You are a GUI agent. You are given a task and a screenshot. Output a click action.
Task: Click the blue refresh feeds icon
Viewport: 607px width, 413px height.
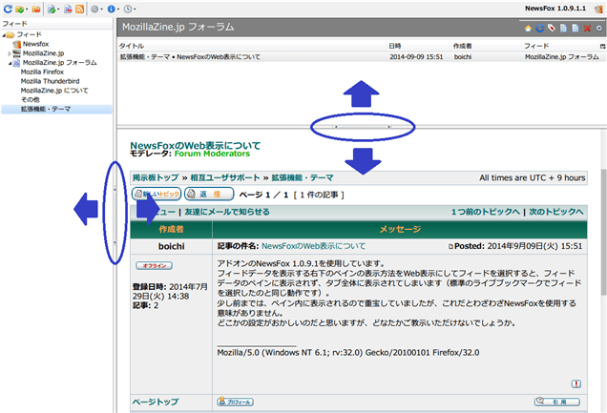tap(8, 9)
